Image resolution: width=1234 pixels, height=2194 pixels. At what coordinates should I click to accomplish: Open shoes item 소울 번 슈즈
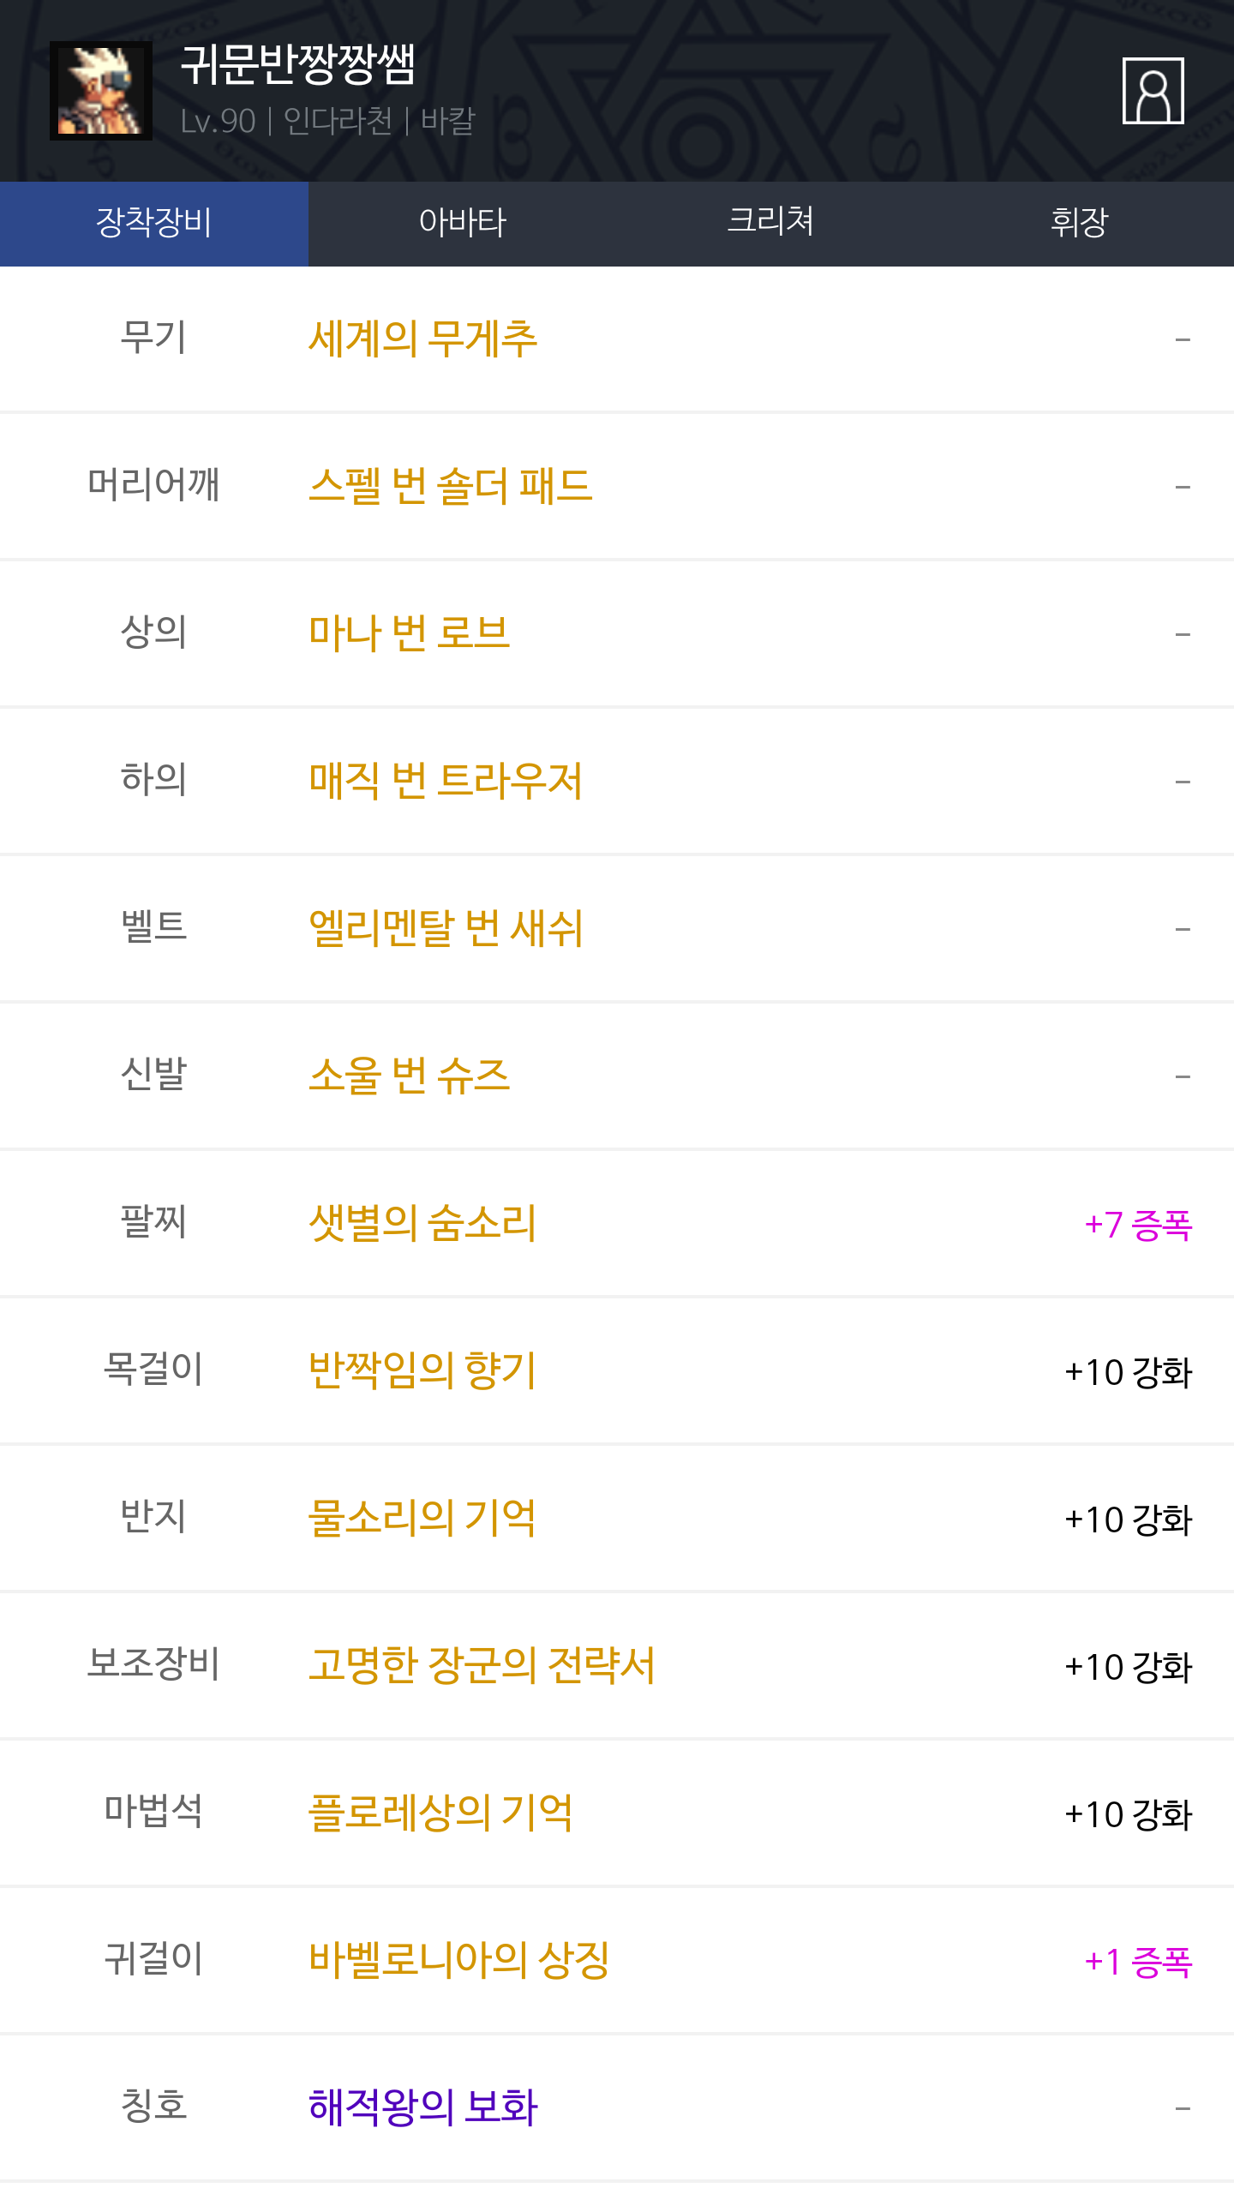(x=409, y=1076)
